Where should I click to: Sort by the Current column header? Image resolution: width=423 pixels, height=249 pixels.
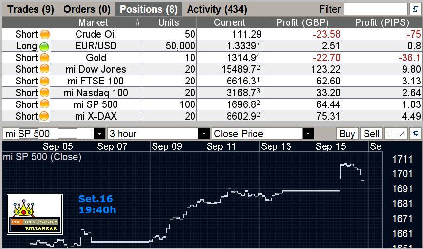(x=230, y=22)
